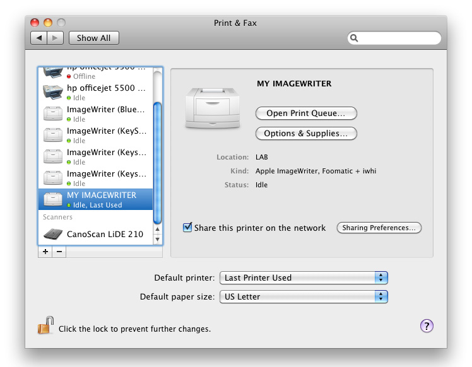Select the hp officejet 5500 Idle printer
This screenshot has width=472, height=367.
click(96, 92)
